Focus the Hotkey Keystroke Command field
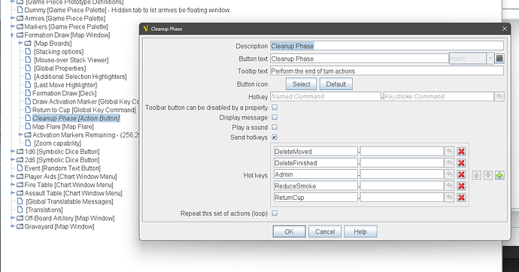The height and width of the screenshot is (272, 519). tap(439, 96)
